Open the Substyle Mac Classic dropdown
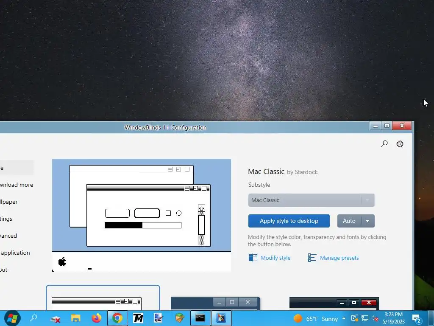Image resolution: width=434 pixels, height=326 pixels. (312, 200)
